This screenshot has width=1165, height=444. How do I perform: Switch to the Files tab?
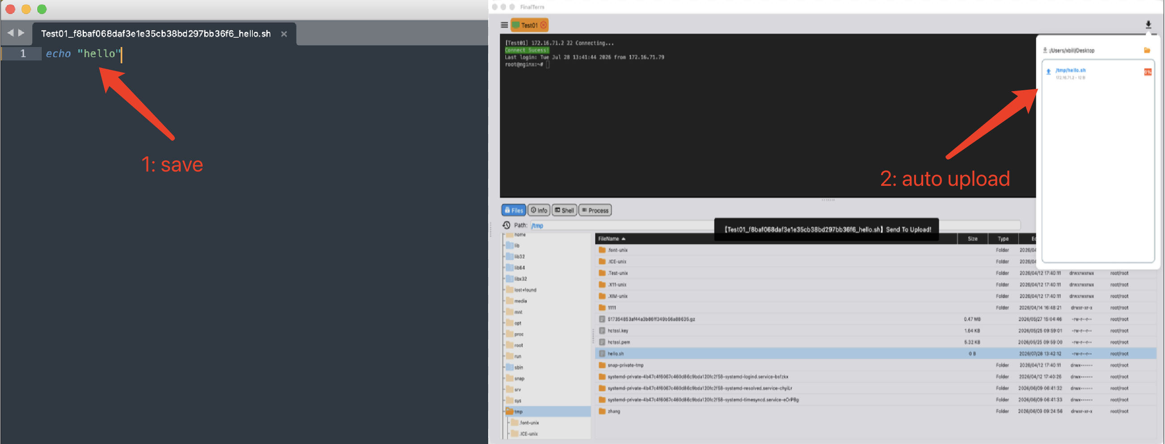point(513,210)
